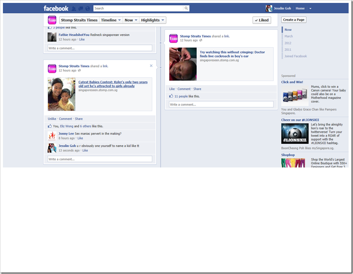Click Stomp avatar on cockroach post
353x274 pixels.
[x=173, y=38]
